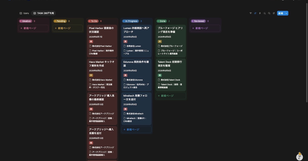Open the lightning bolt automations icon
The height and width of the screenshot is (161, 308).
[x=260, y=13]
